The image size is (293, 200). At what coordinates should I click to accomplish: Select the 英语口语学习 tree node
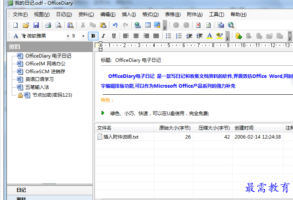[40, 79]
